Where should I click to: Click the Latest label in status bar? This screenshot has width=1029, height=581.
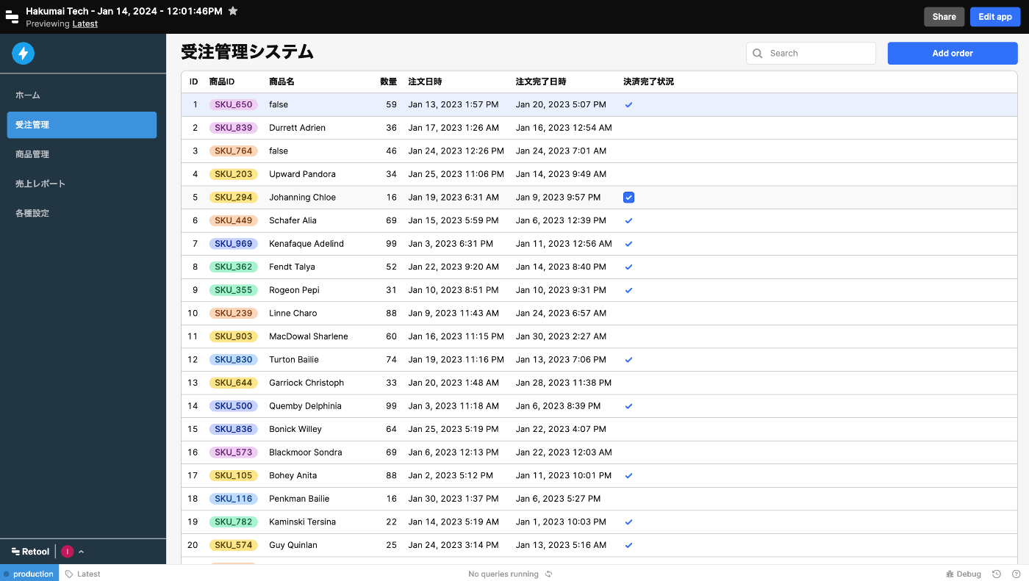89,574
